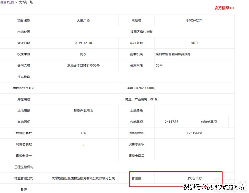Click the 售楼电话一 label

point(24,156)
